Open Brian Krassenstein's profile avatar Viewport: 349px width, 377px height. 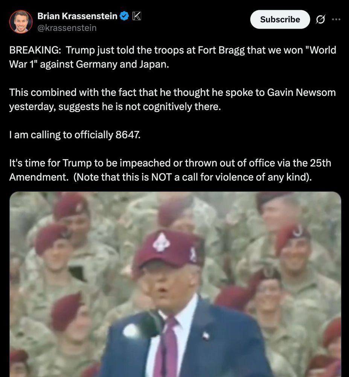coord(21,21)
